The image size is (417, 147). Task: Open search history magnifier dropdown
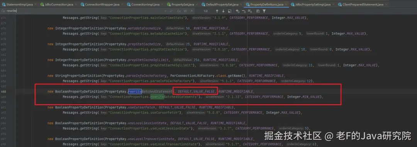click(3, 11)
